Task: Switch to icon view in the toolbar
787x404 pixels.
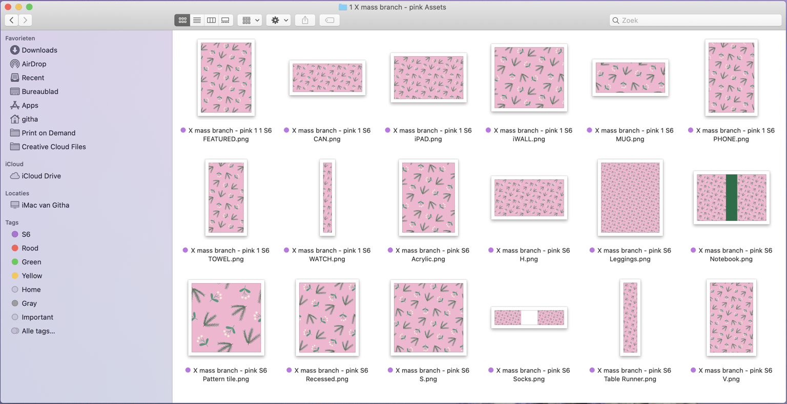Action: point(182,20)
